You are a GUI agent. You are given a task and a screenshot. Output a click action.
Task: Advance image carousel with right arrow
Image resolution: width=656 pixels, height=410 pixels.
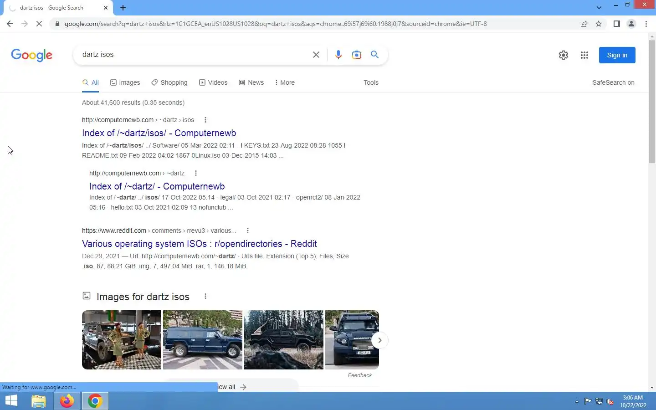point(379,340)
